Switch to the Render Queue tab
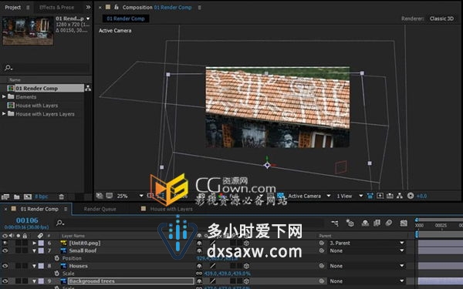 click(100, 209)
